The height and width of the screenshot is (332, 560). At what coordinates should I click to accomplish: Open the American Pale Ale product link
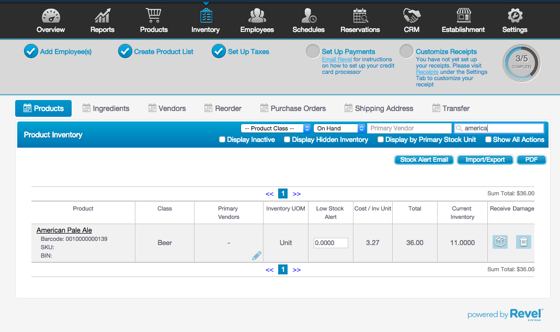tap(64, 230)
